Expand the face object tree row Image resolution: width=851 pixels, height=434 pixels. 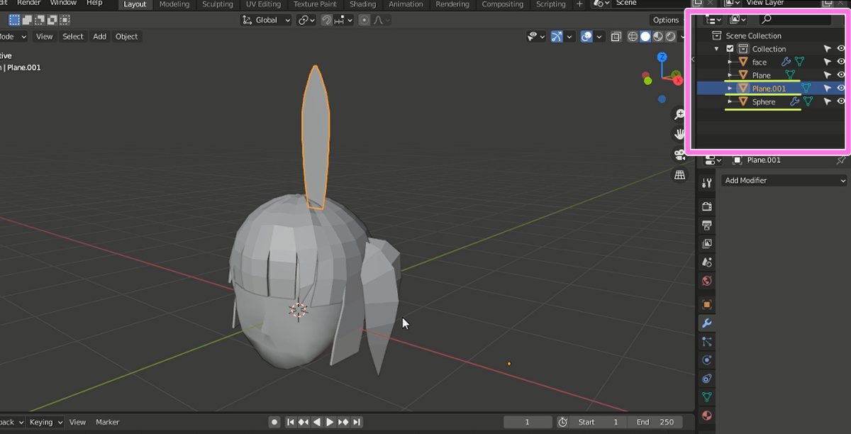click(730, 62)
